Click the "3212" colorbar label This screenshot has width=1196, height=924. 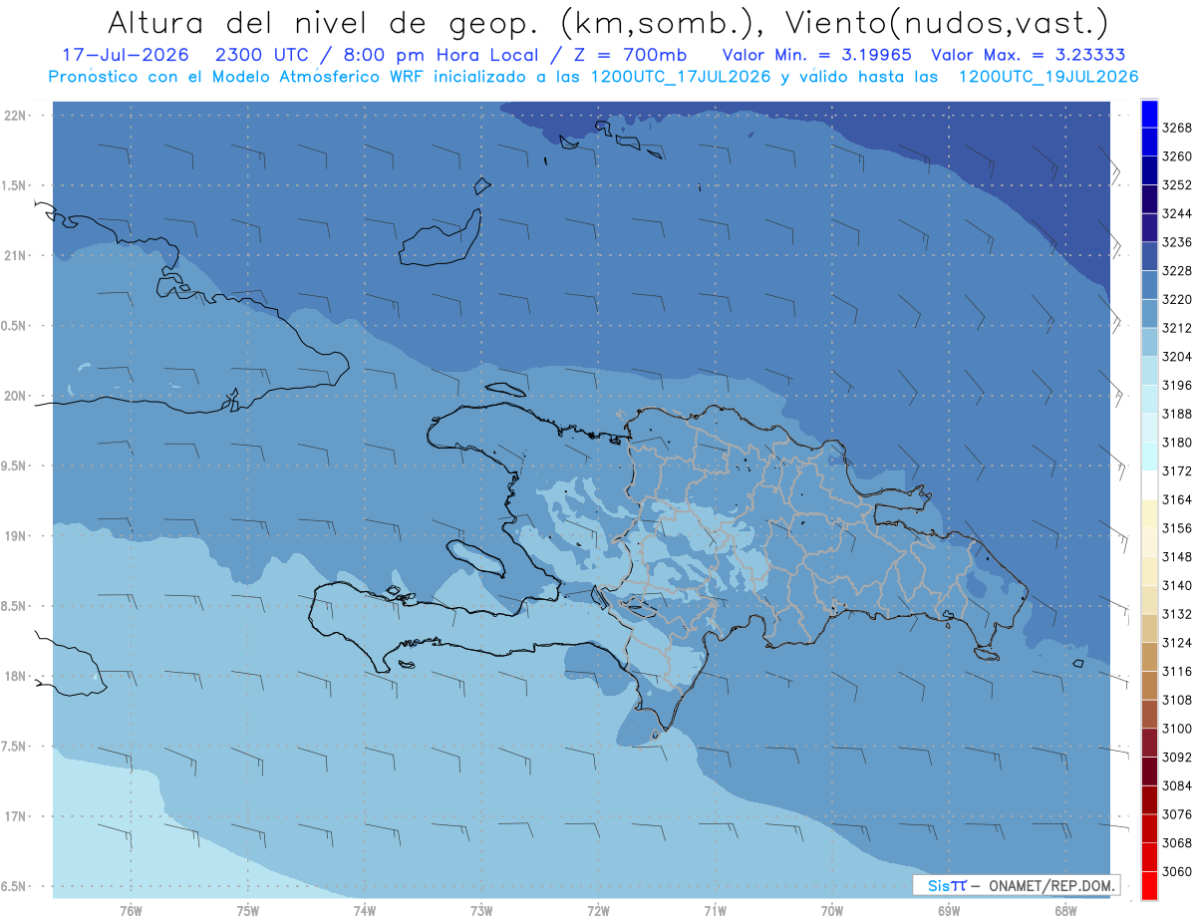point(1177,328)
